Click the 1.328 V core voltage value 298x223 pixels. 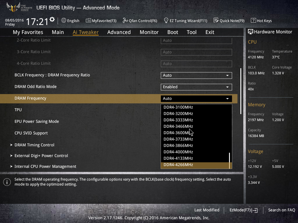point(278,73)
